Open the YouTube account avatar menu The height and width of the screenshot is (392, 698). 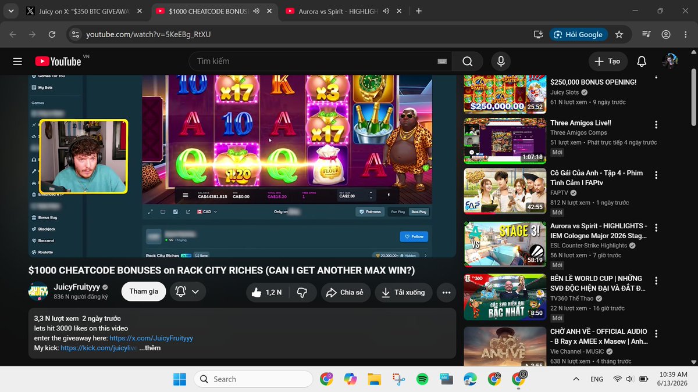670,61
